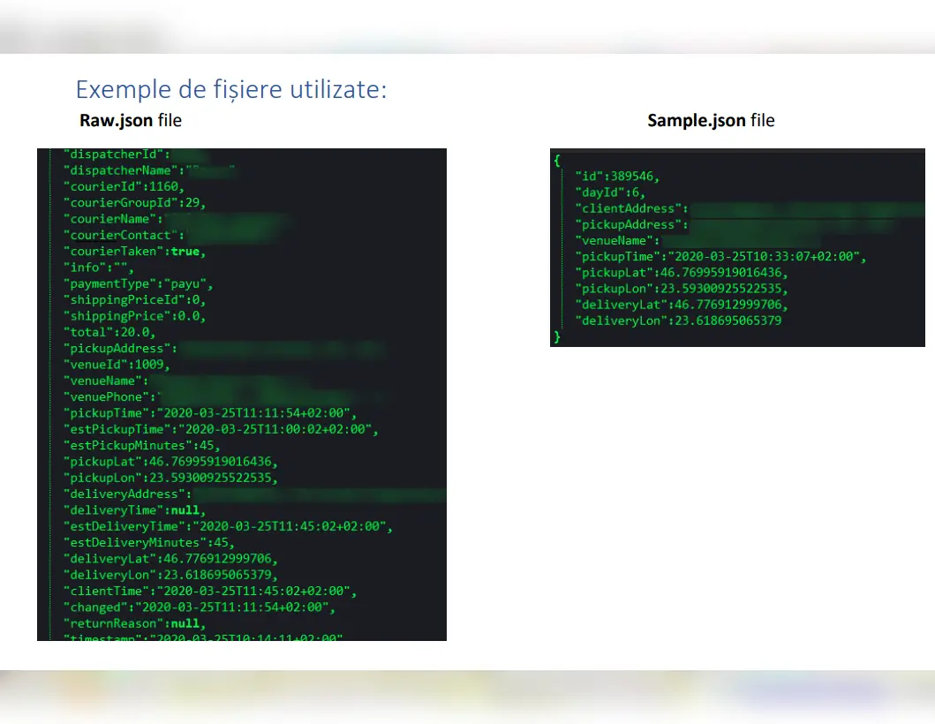
Task: Click the closing curly brace in Sample.json
Action: pos(557,337)
